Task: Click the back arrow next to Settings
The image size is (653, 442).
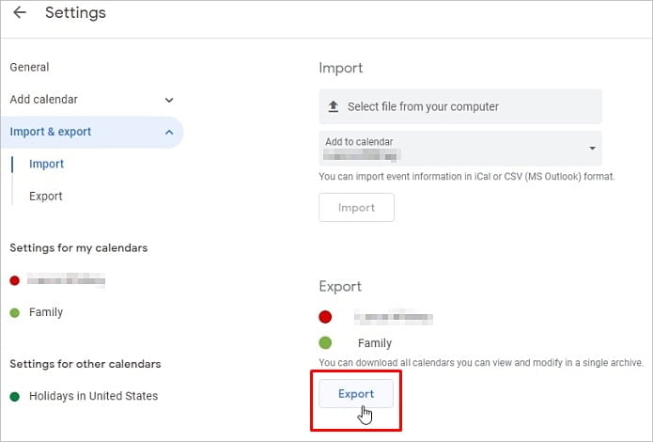Action: click(x=20, y=13)
